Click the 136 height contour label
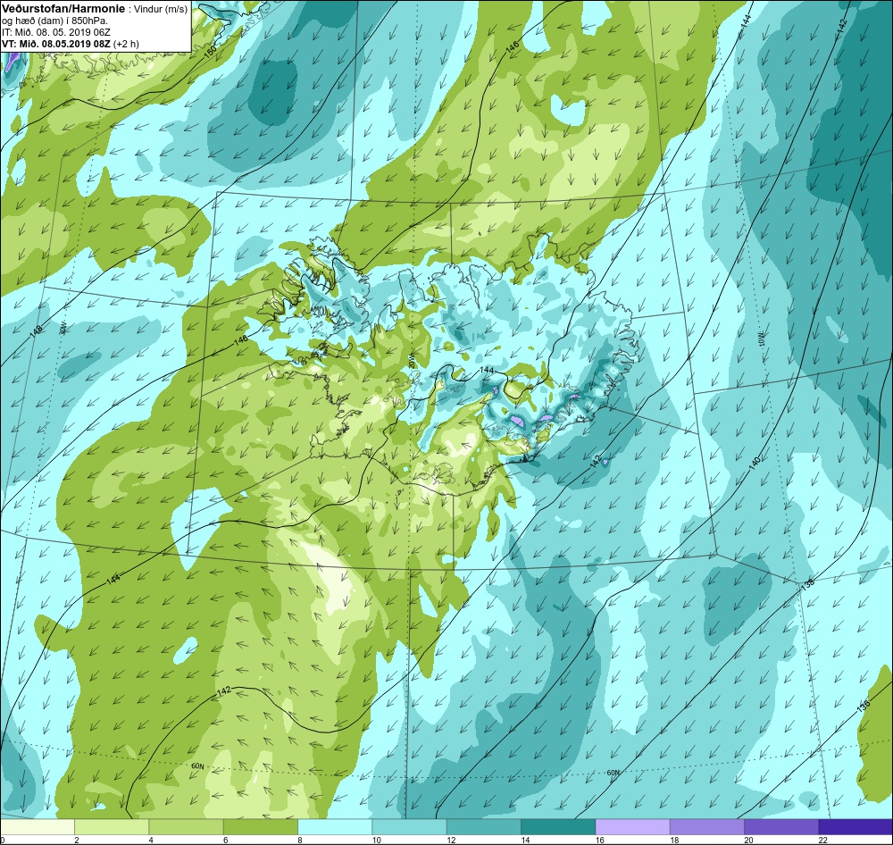Screen dimensions: 893x845 (x=864, y=706)
